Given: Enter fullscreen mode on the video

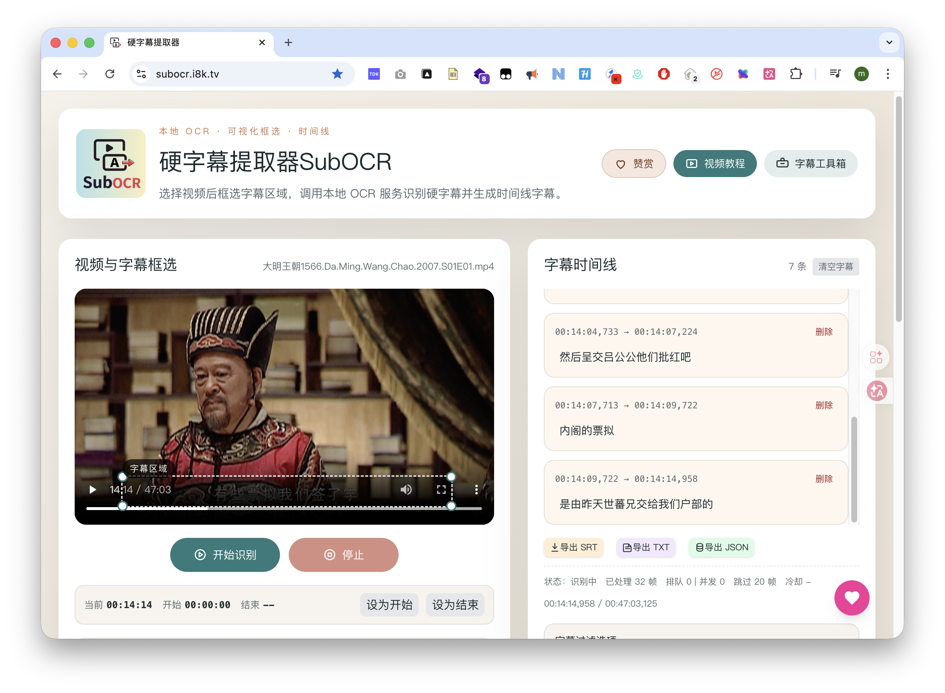Looking at the screenshot, I should pyautogui.click(x=441, y=490).
